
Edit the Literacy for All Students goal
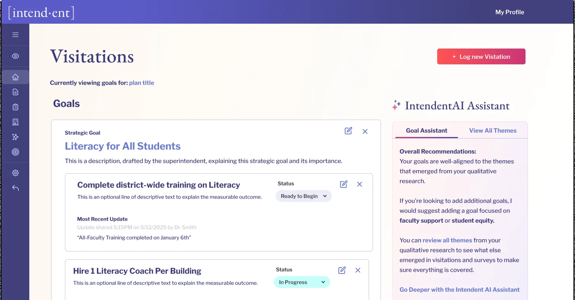[x=348, y=131]
